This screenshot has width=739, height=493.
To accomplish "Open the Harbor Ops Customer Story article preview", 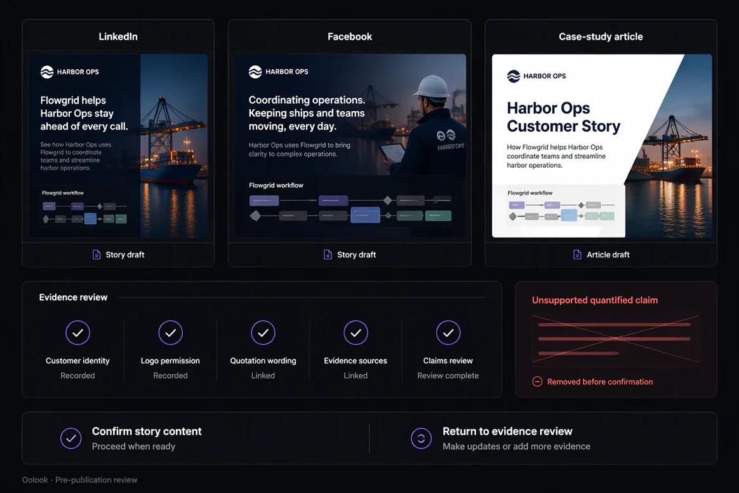I will tap(602, 145).
